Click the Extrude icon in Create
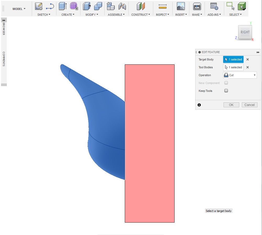Viewport: 262px width, 235px height. click(63, 6)
